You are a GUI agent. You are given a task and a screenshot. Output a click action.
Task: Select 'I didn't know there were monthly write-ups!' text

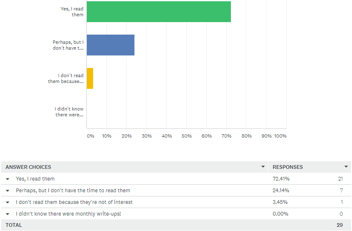(68, 214)
